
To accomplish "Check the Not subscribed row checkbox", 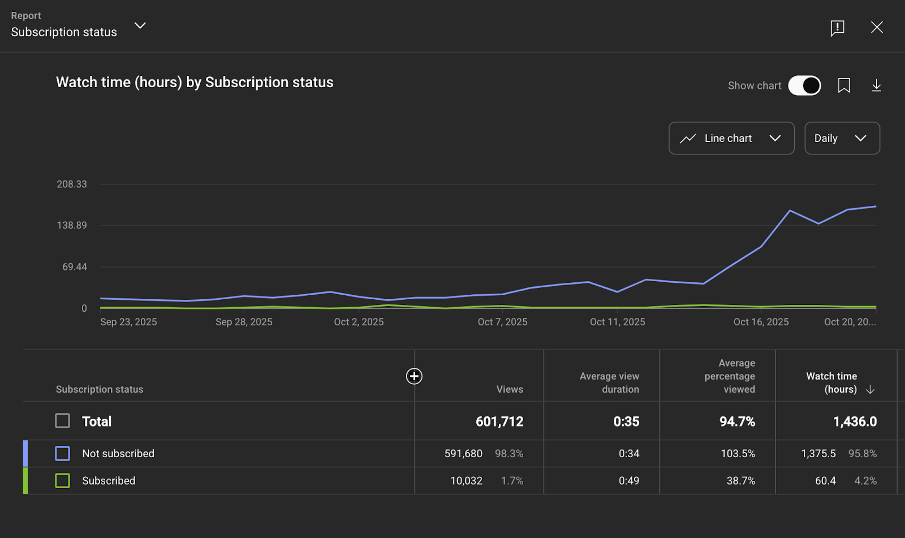I will 62,453.
